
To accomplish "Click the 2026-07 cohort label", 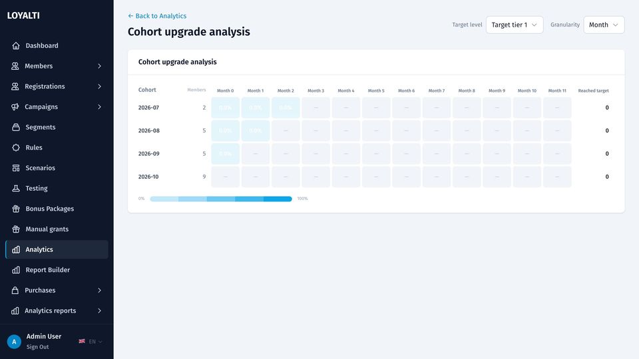I will 148,108.
